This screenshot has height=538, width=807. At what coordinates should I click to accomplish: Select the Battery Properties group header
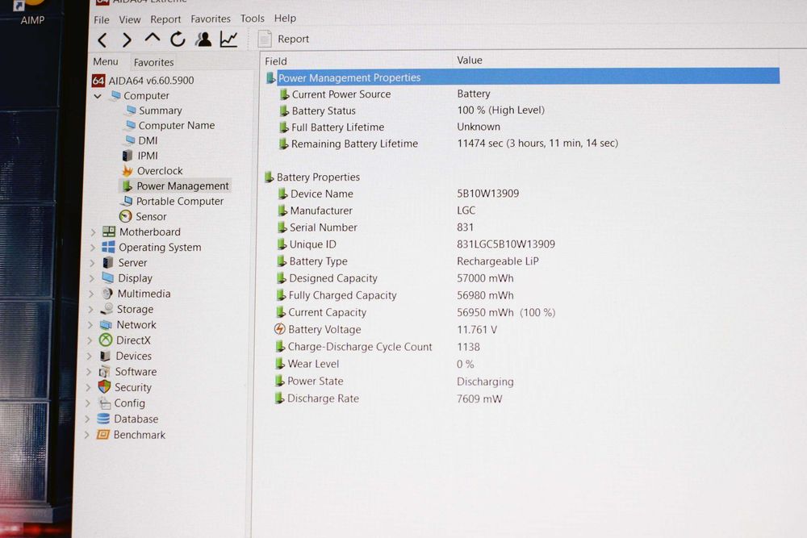tap(312, 177)
